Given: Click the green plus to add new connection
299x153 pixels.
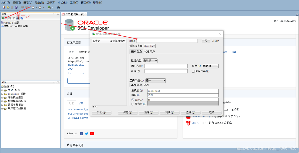Looking at the screenshot, I should coord(3,18).
